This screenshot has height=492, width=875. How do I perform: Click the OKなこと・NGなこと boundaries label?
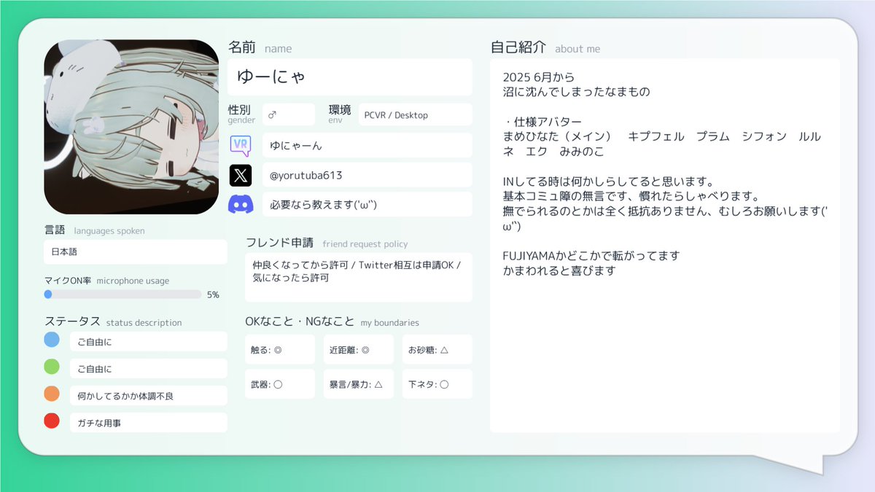coord(332,321)
